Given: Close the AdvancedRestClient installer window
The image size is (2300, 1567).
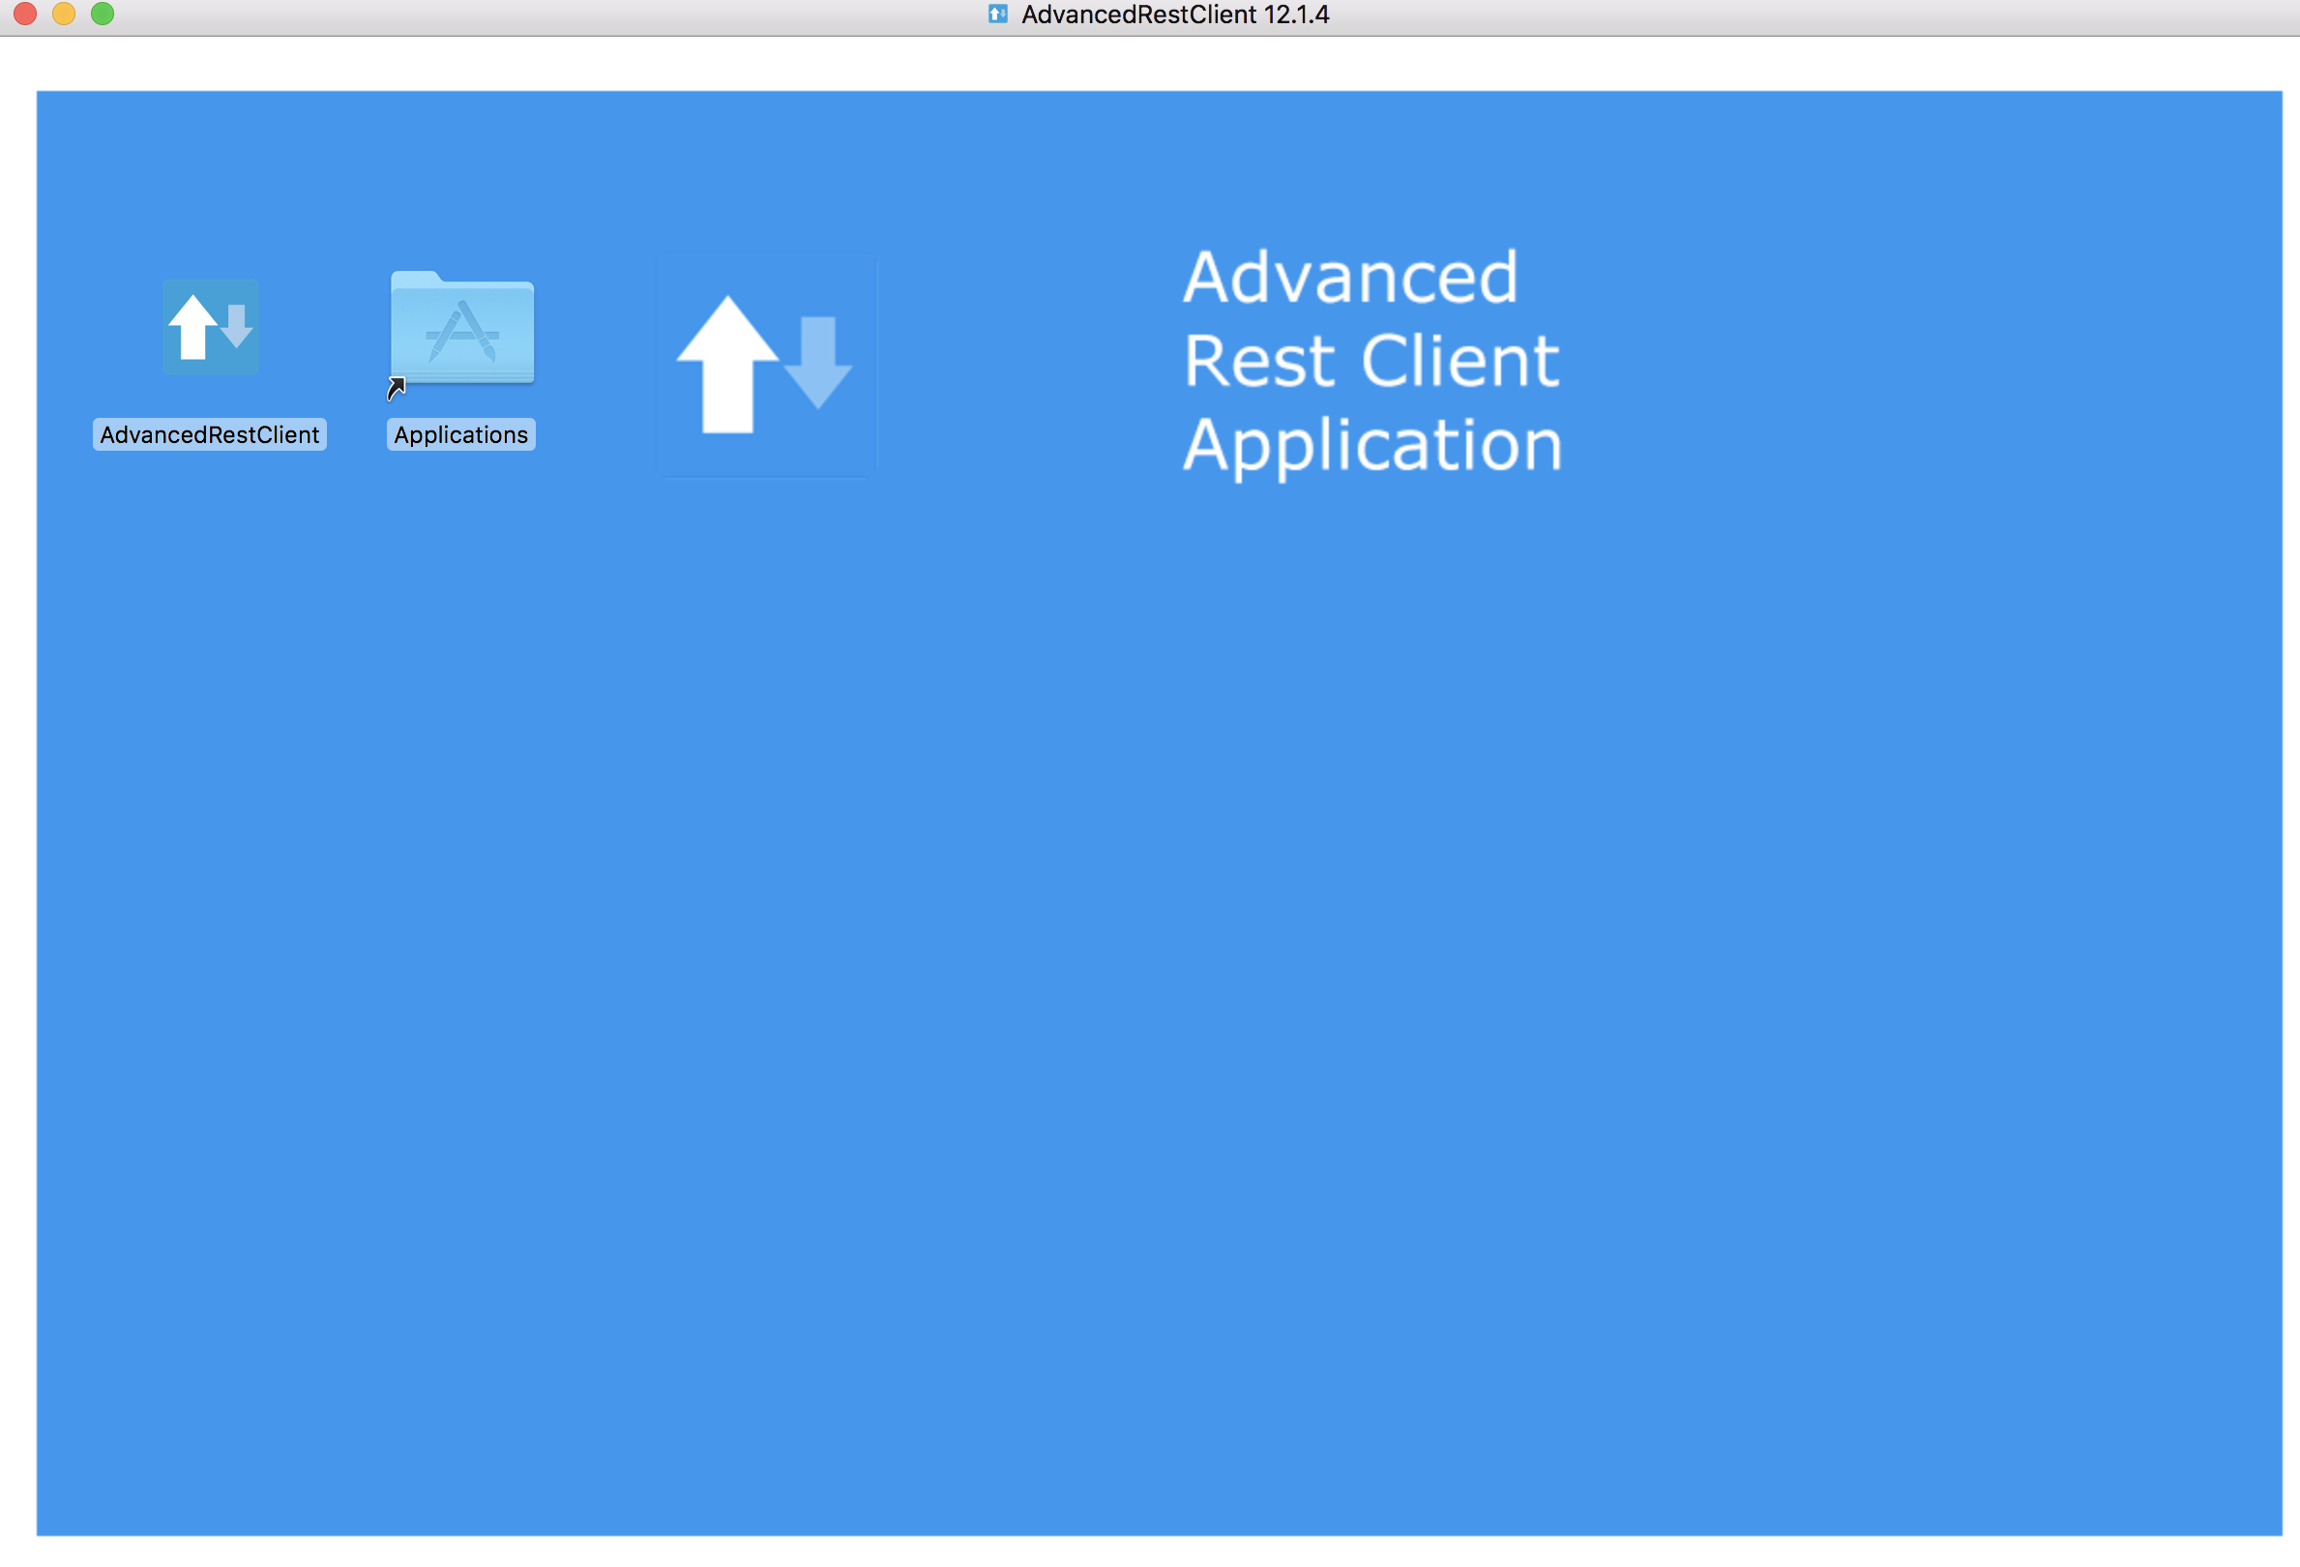Looking at the screenshot, I should tap(26, 13).
